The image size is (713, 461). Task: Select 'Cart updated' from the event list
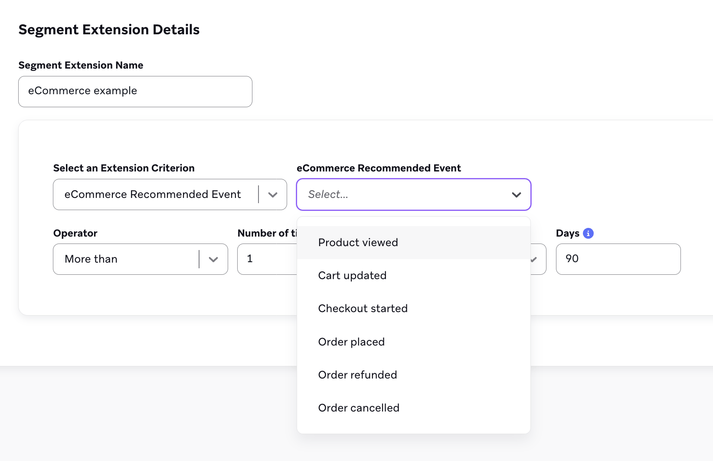click(x=352, y=275)
